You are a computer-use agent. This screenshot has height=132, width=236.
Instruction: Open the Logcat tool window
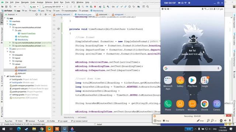point(63,121)
